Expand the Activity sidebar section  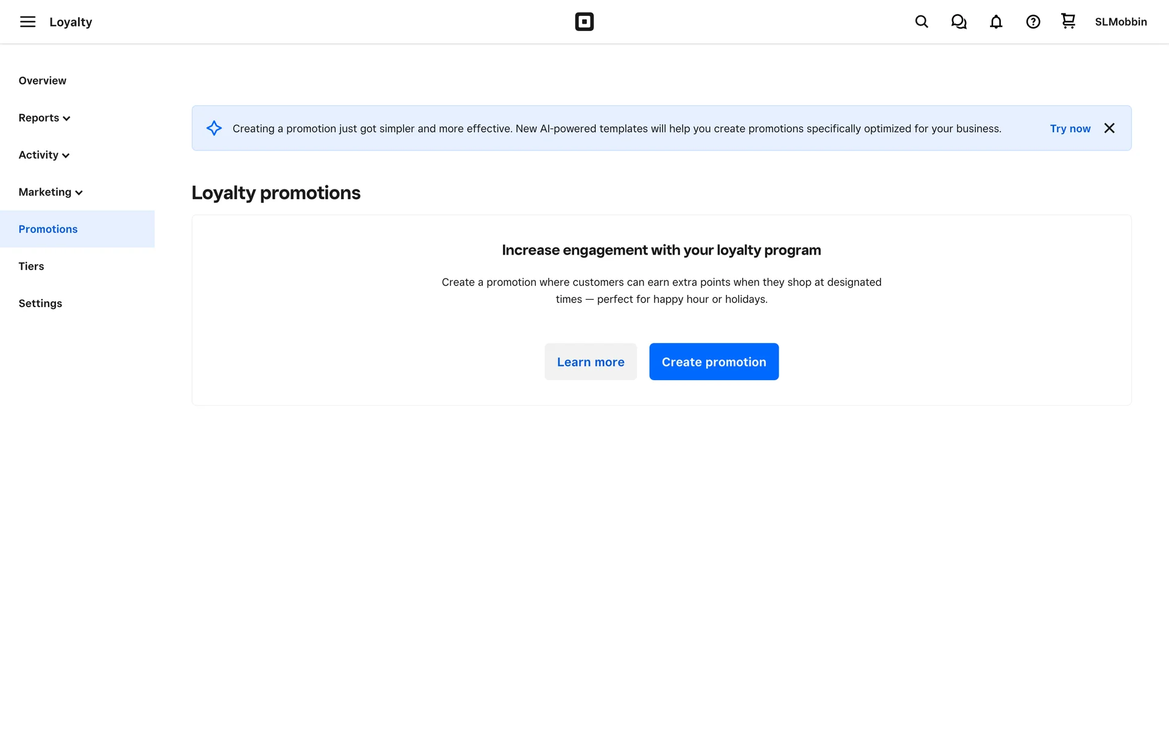point(44,155)
